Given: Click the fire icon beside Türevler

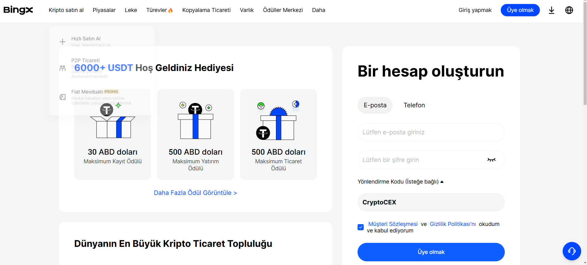Looking at the screenshot, I should 171,10.
